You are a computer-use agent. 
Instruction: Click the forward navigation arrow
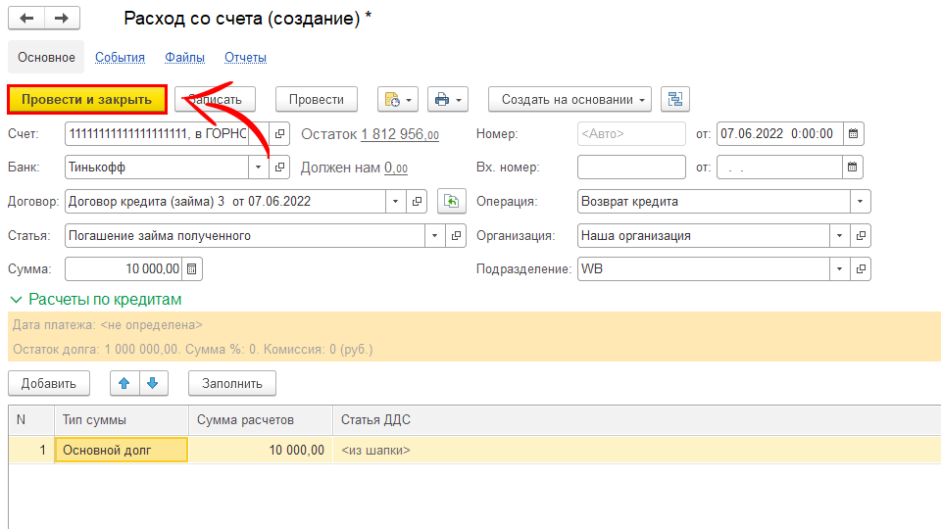62,19
